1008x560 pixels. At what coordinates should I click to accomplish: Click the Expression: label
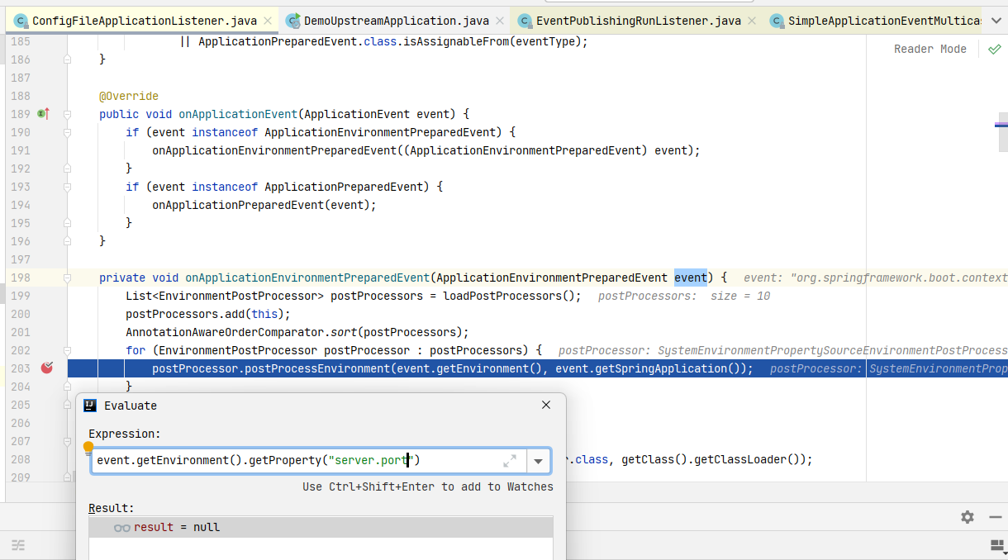coord(125,434)
